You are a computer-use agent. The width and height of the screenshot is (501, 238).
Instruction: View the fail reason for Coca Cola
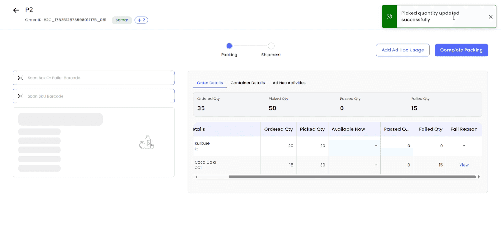pos(464,165)
